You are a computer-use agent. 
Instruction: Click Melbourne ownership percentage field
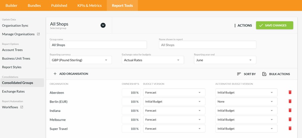[131, 120]
